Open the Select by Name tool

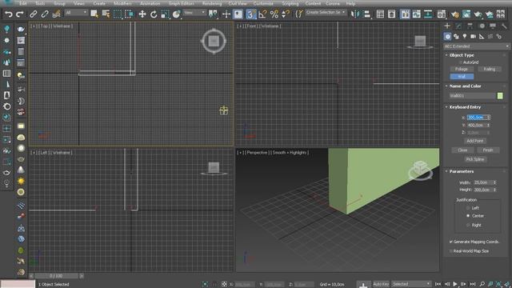[106, 14]
